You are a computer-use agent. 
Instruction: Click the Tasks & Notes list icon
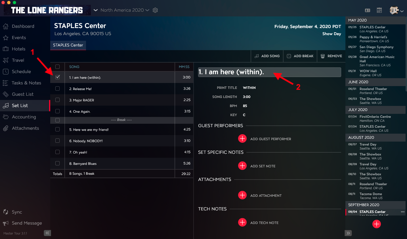click(6, 83)
